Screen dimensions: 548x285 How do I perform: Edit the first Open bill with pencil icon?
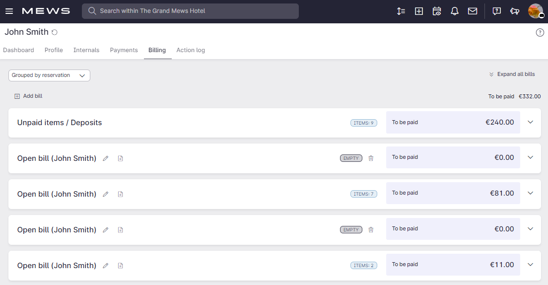point(105,158)
